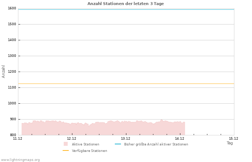Select the 'Verfügbare Stationen' legend label
252x162 pixels.
point(89,151)
